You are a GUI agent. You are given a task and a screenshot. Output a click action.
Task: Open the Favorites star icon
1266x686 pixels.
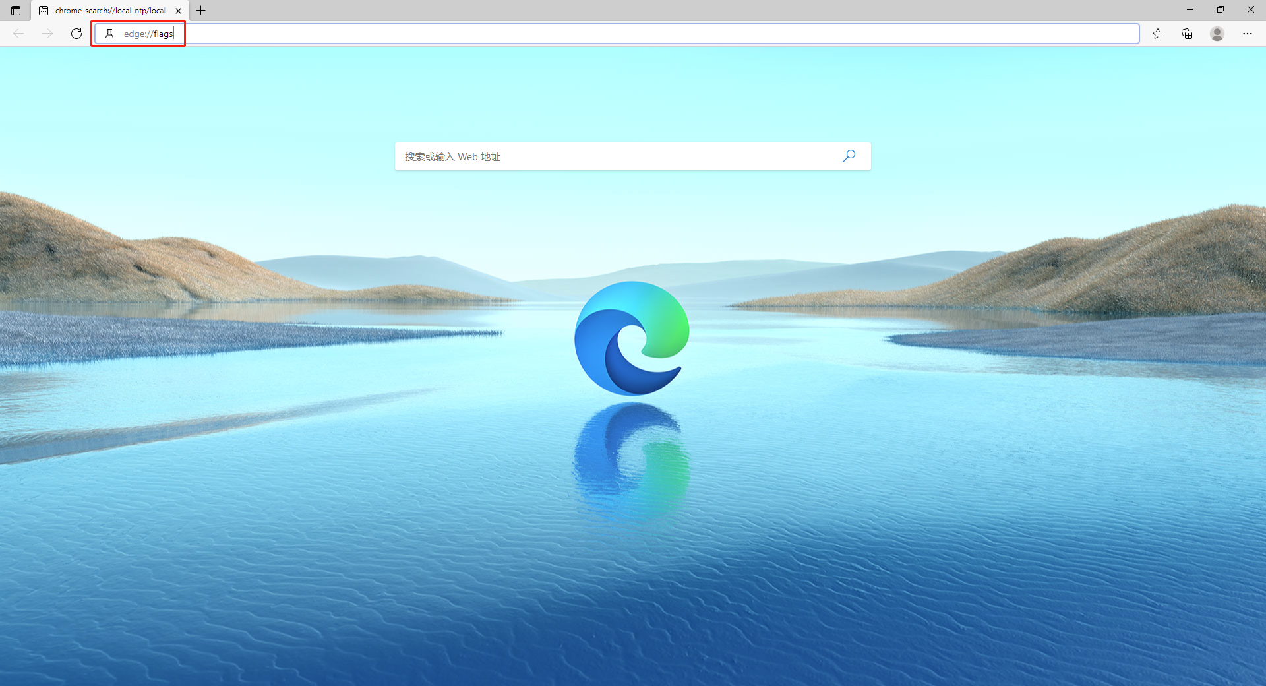[1159, 34]
